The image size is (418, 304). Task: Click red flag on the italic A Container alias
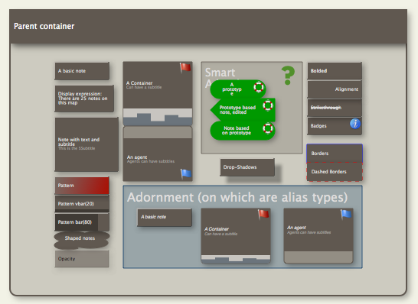(263, 214)
